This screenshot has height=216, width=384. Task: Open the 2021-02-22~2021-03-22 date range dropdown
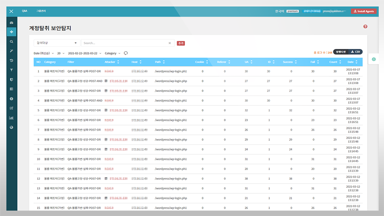[x=84, y=53]
